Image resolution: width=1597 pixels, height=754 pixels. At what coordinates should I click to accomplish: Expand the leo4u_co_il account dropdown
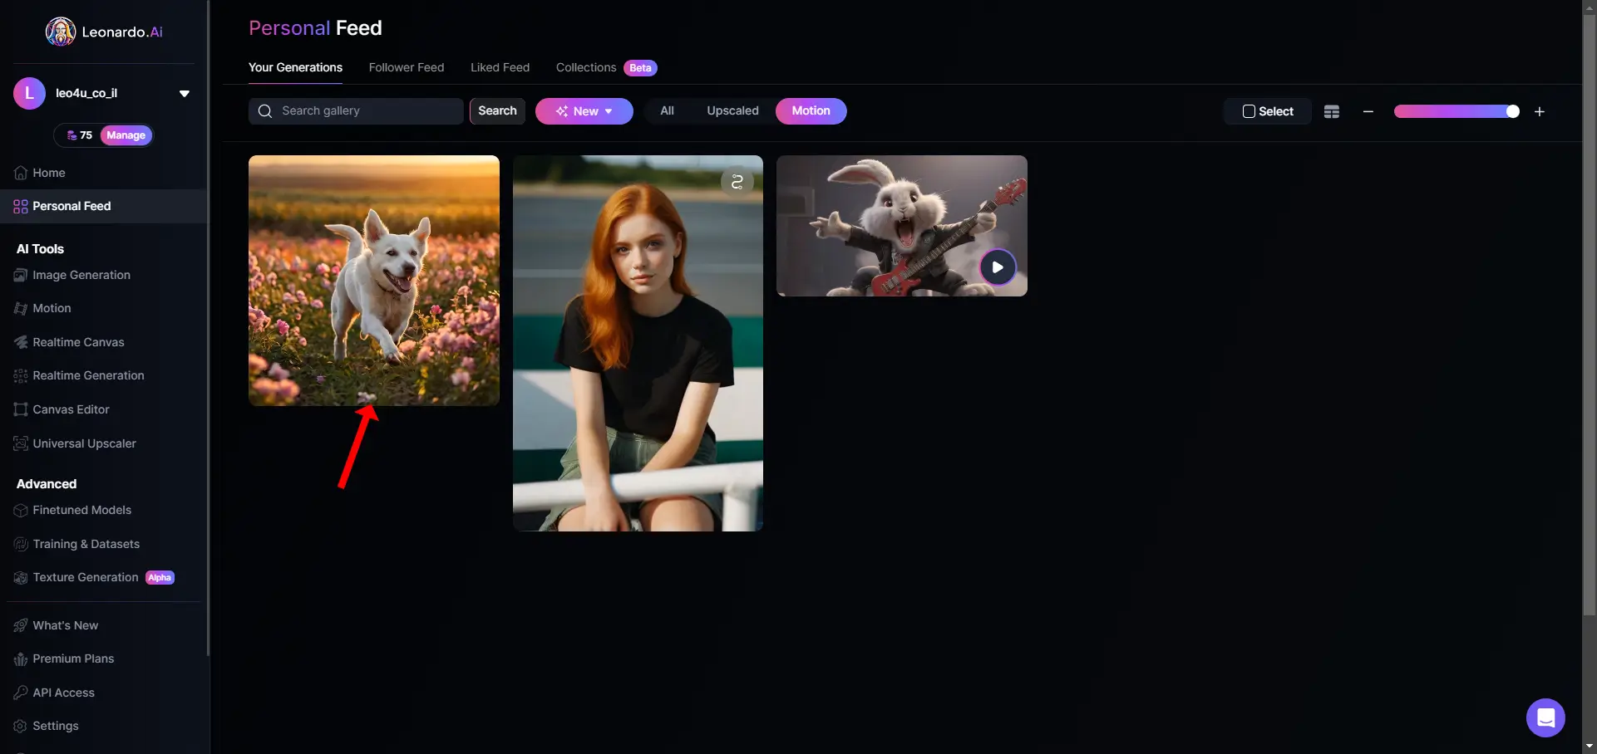click(x=185, y=94)
